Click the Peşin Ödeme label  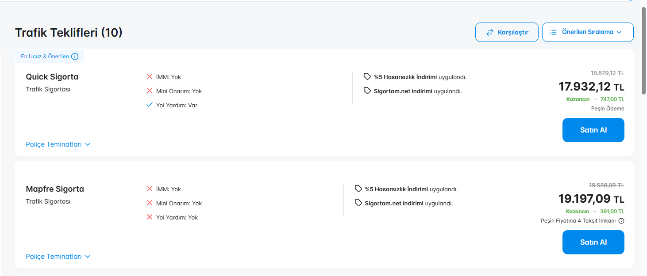click(x=608, y=109)
